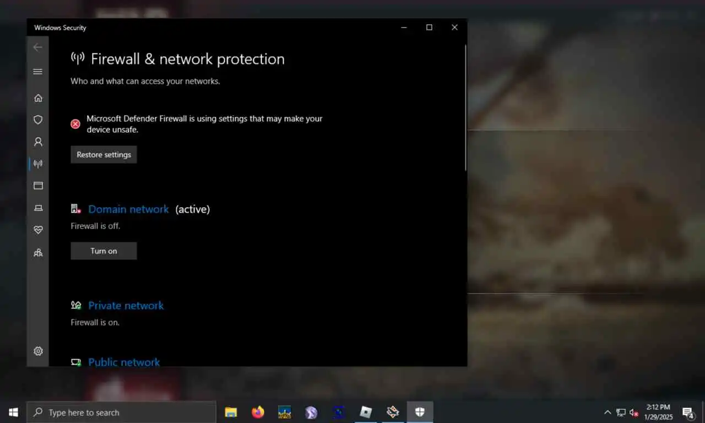This screenshot has height=423, width=705.
Task: Open Device security laptop icon
Action: click(38, 208)
